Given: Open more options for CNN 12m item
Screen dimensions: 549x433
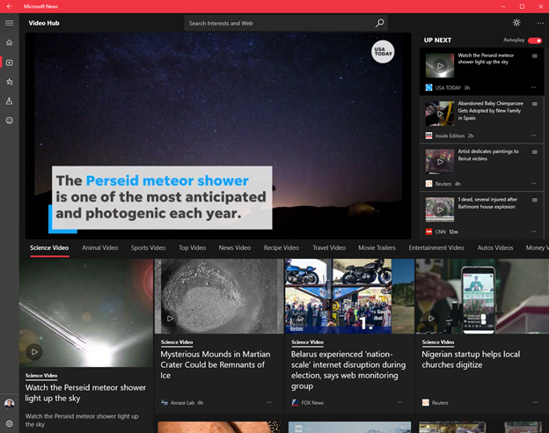Looking at the screenshot, I should point(533,231).
